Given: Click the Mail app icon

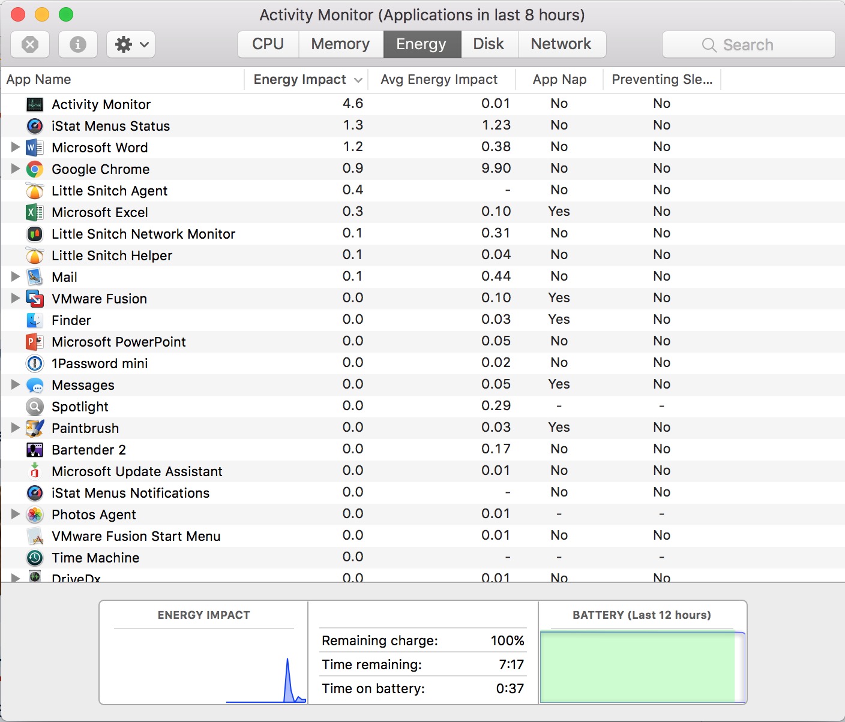Looking at the screenshot, I should (x=35, y=277).
